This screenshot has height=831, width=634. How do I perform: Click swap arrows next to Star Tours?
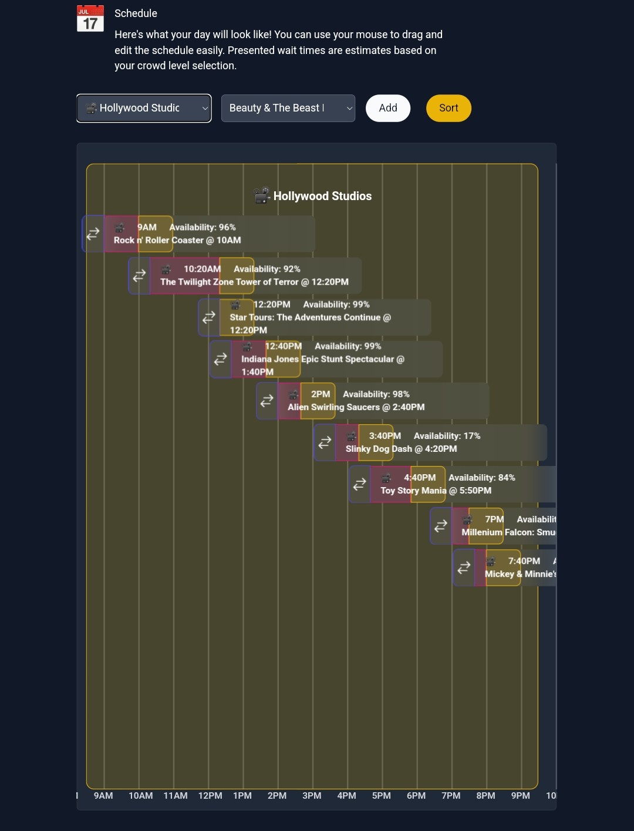point(209,317)
